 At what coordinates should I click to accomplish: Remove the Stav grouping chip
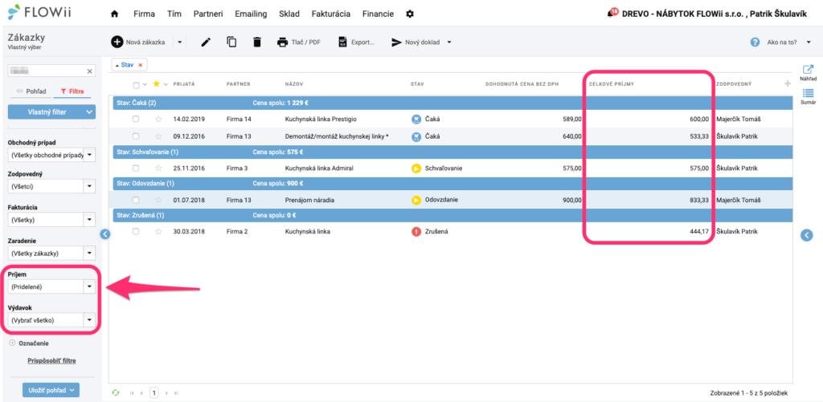coord(140,65)
